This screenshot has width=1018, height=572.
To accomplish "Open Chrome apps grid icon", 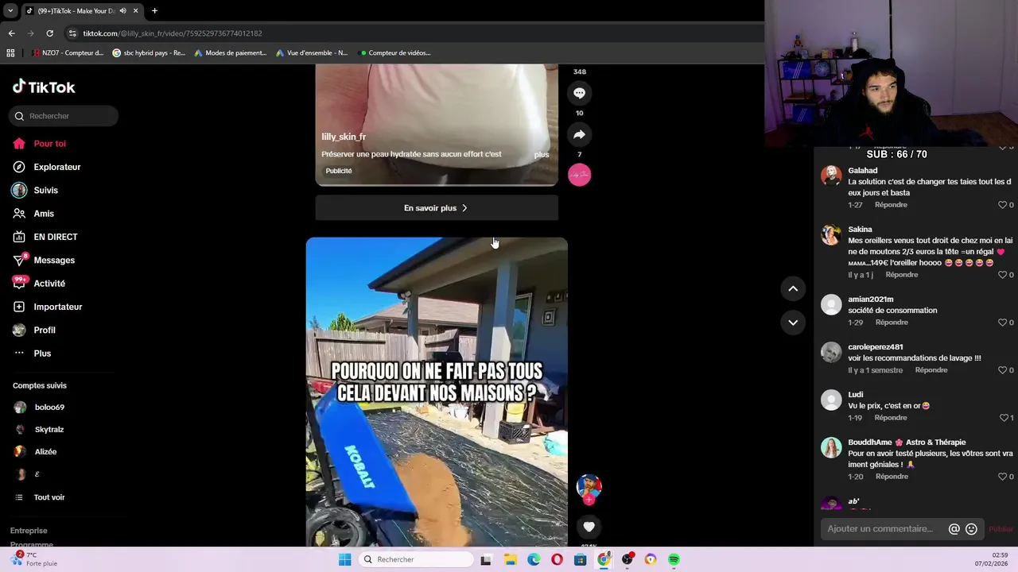I will click(x=10, y=53).
